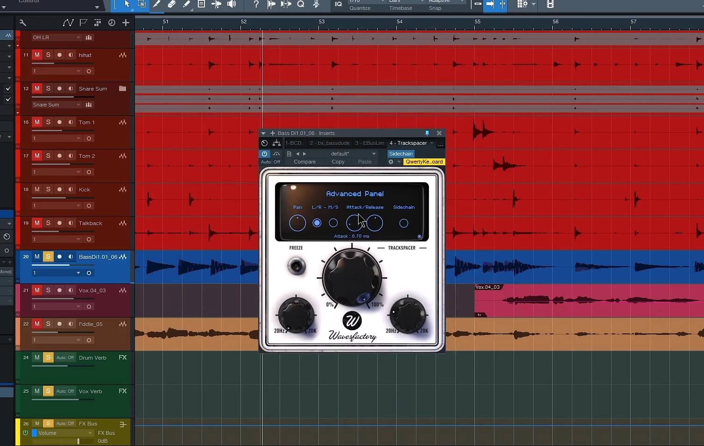Click the Compare button

[x=305, y=162]
